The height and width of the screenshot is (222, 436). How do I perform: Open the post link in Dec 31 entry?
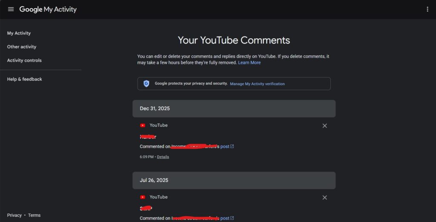tap(225, 146)
